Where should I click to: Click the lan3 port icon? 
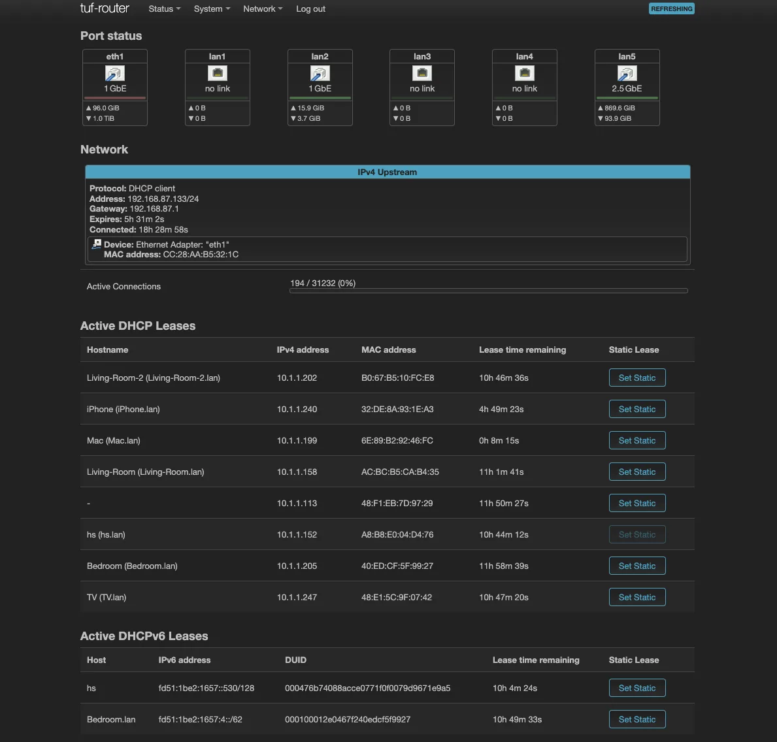point(422,73)
